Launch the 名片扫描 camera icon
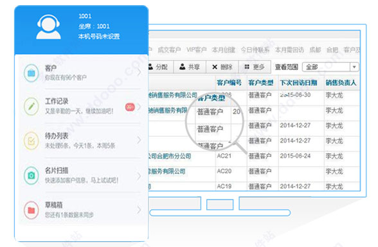The width and height of the screenshot is (378, 247). 32,175
